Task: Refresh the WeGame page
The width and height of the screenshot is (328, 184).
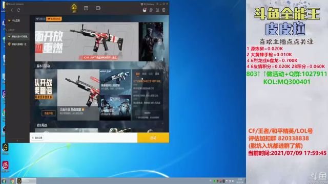Action: [18, 10]
